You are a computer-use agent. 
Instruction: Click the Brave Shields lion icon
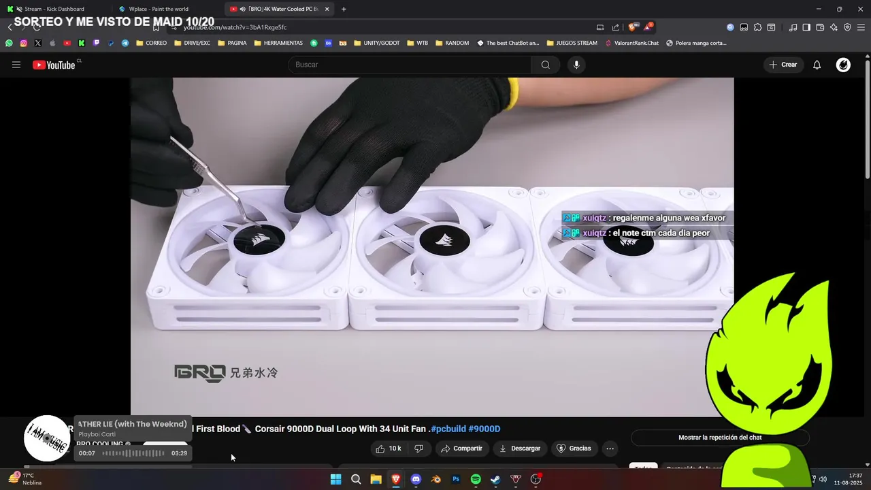[632, 27]
